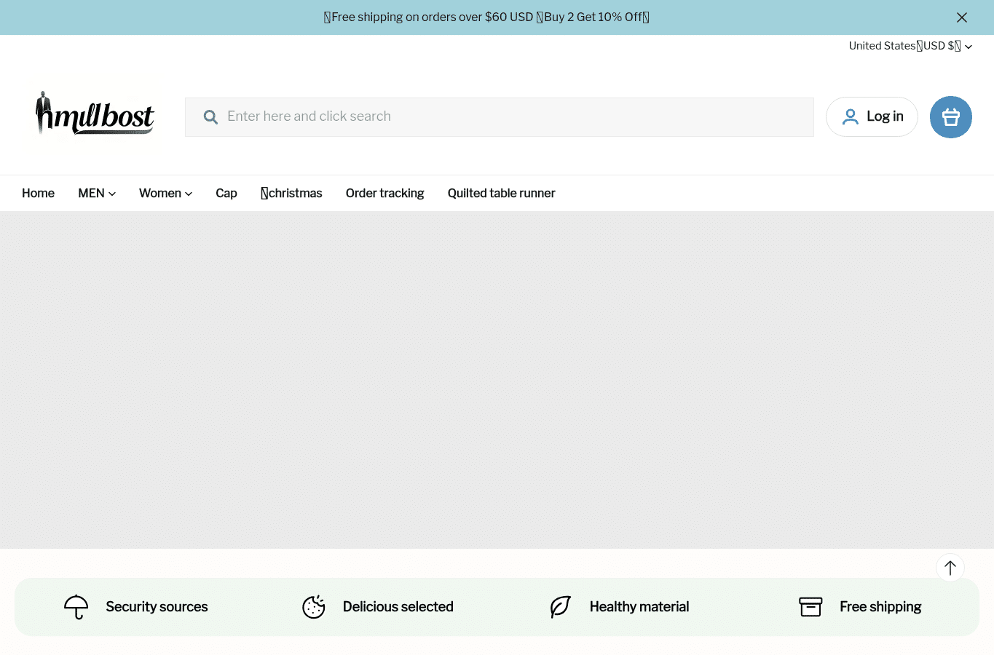Focus the search input field

pyautogui.click(x=500, y=117)
